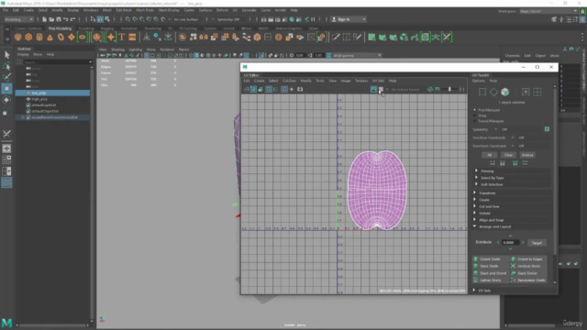Create a polygon cube from the shelf
This screenshot has width=587, height=330.
click(28, 37)
